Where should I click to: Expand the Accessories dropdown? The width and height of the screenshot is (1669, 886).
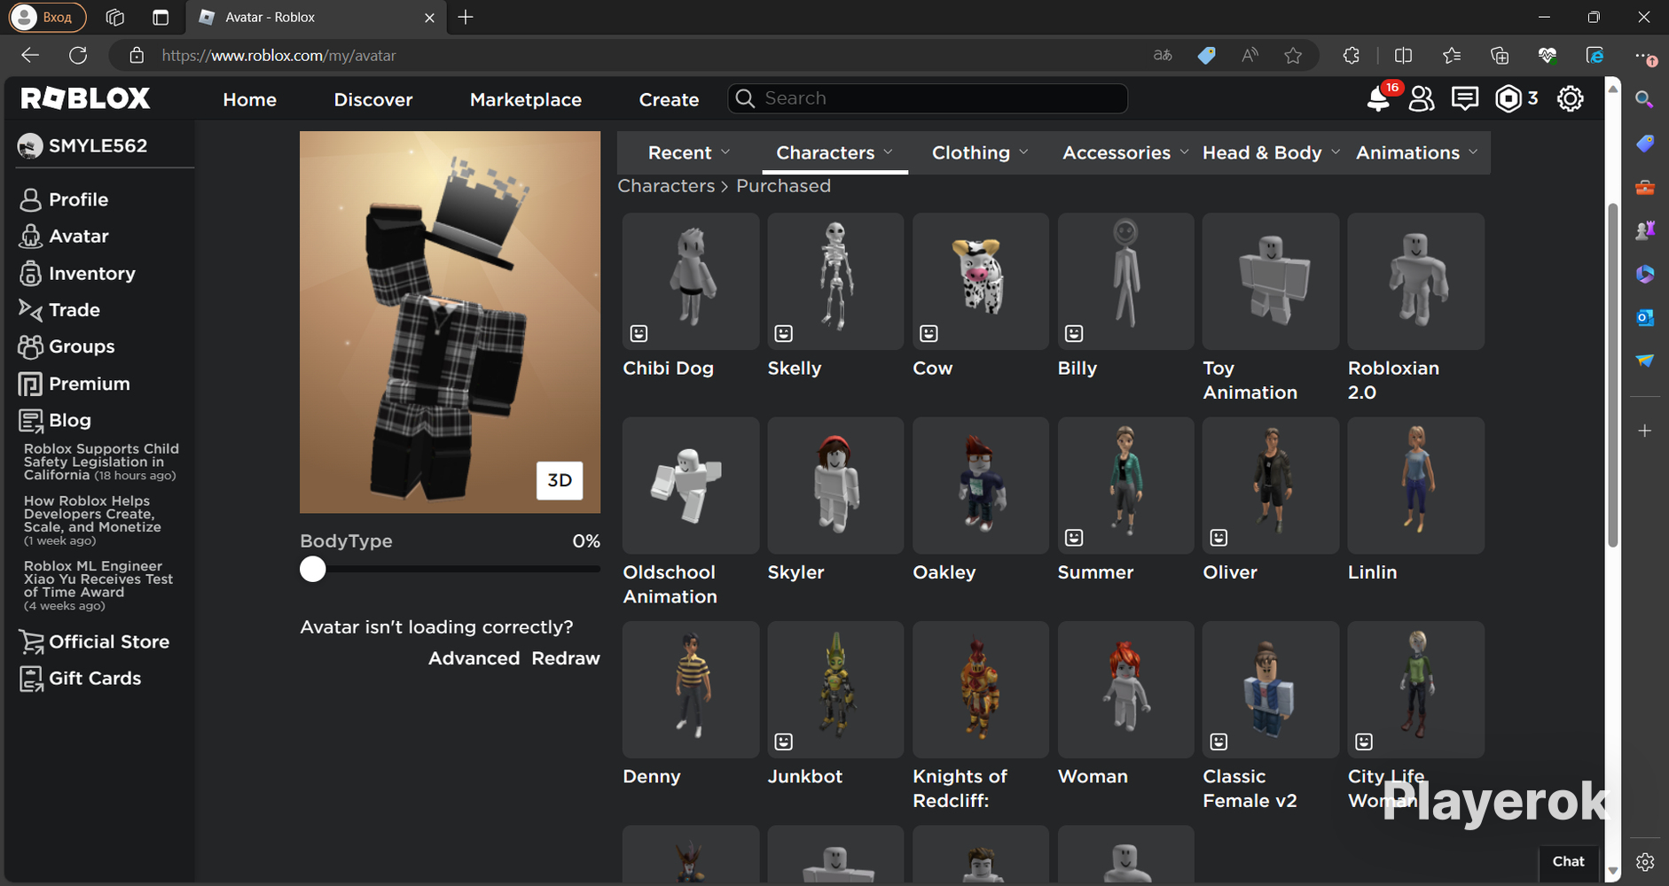[x=1124, y=152]
